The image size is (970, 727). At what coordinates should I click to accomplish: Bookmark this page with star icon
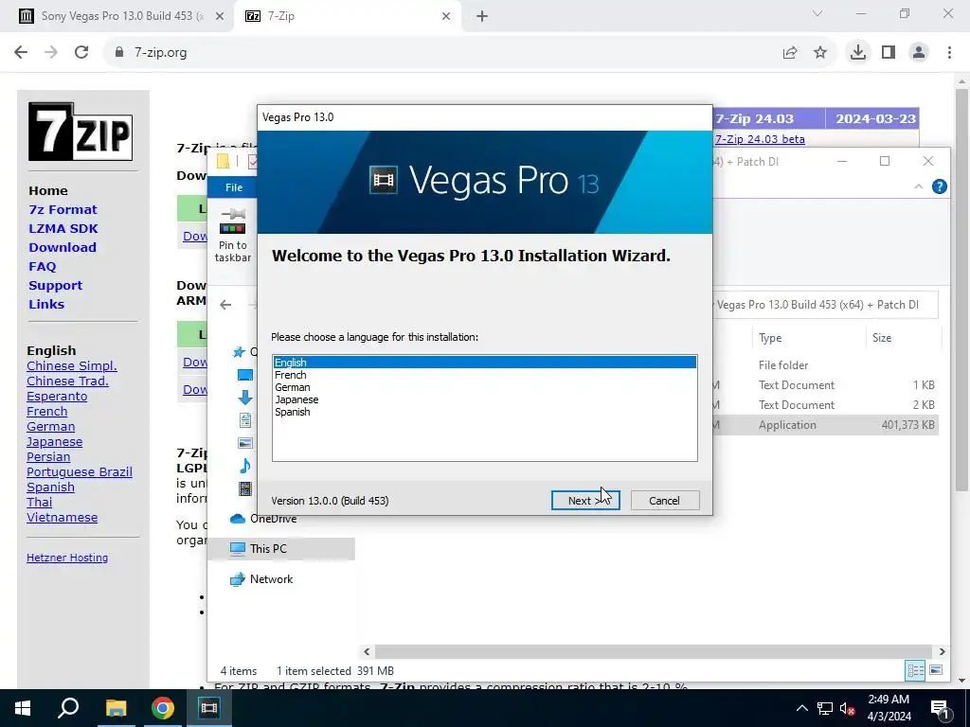820,53
